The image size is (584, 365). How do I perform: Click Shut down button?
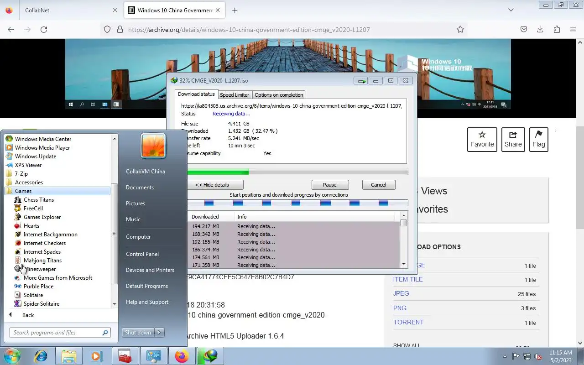(x=138, y=333)
